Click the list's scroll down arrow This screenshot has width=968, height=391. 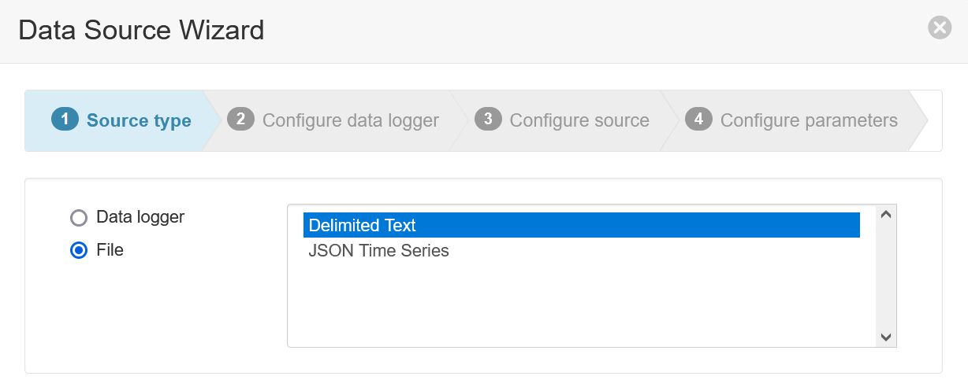pyautogui.click(x=885, y=337)
